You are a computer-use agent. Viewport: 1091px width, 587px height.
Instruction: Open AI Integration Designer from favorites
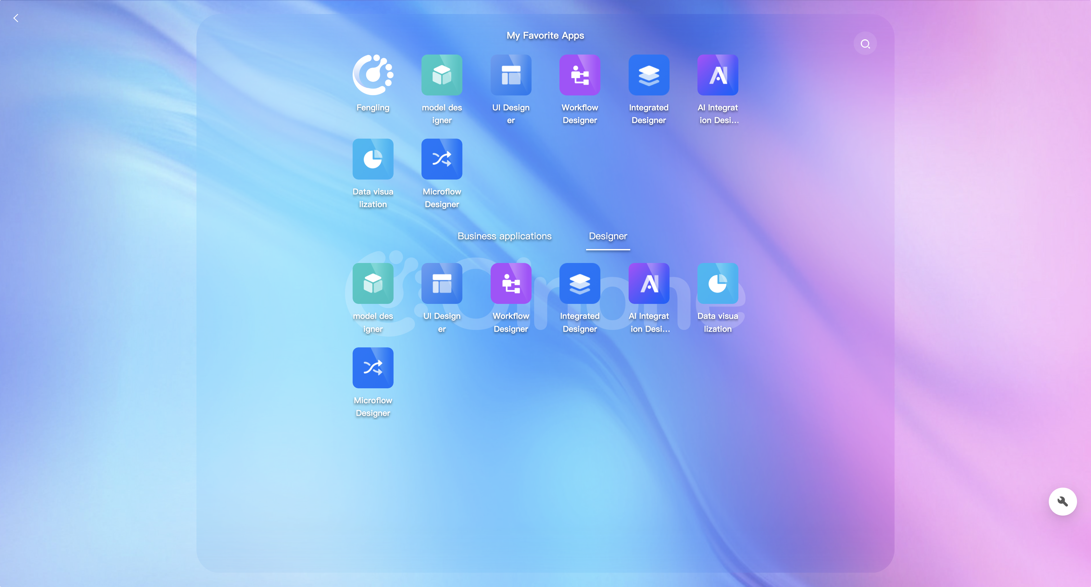tap(718, 75)
